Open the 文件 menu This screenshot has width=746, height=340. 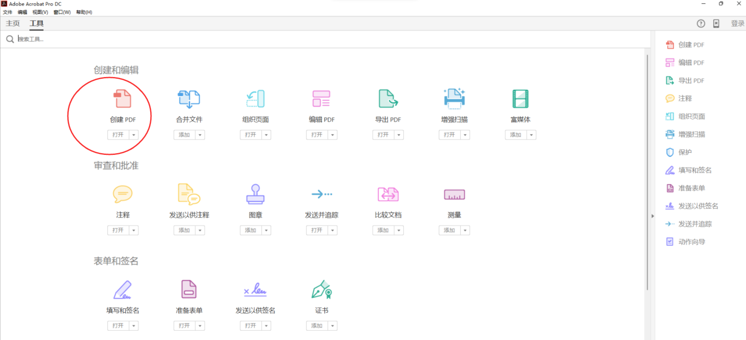point(7,12)
